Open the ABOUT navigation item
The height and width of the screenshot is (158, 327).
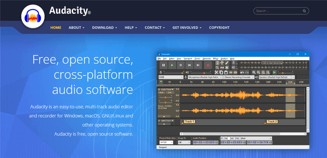click(77, 28)
